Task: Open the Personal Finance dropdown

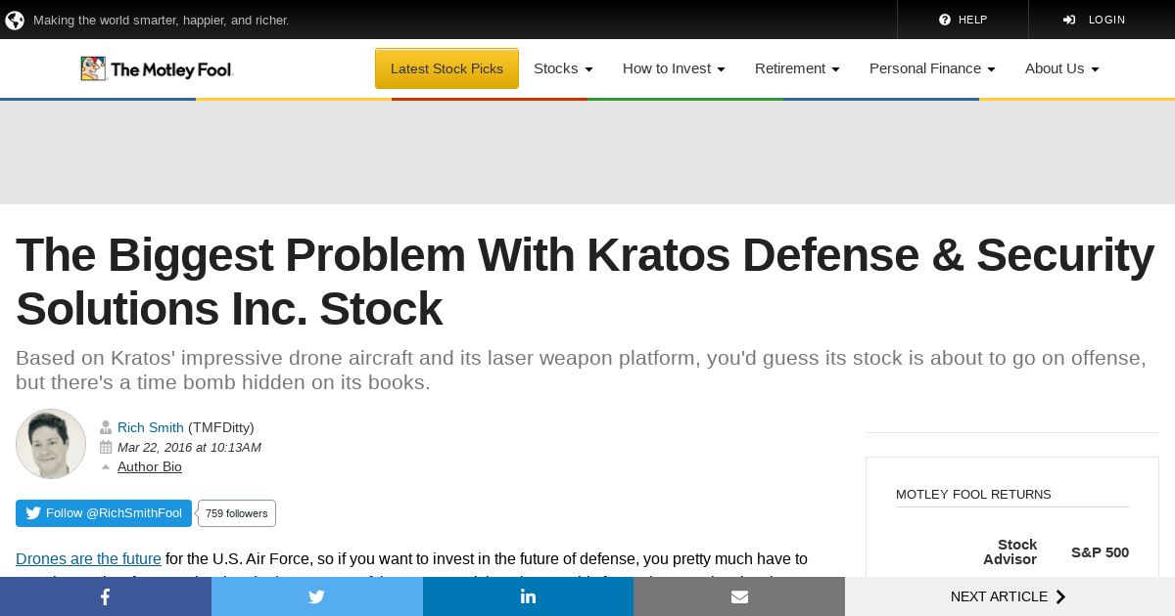Action: point(932,68)
